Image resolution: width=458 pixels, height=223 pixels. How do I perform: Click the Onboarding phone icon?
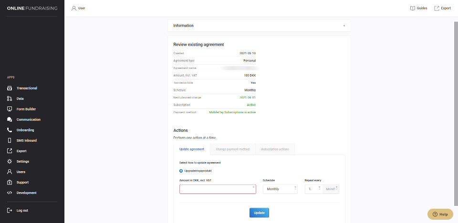10,130
